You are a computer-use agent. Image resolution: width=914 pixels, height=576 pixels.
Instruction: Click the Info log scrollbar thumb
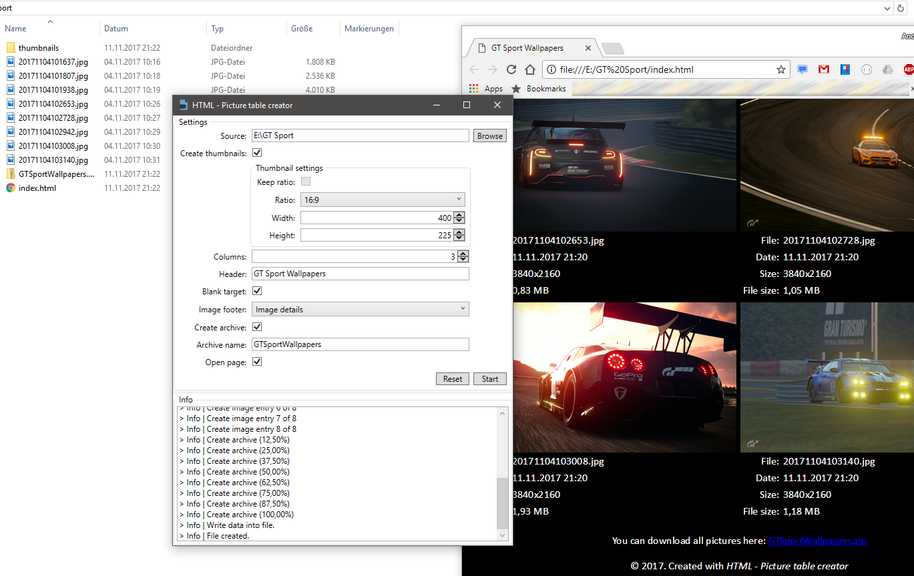click(x=503, y=503)
